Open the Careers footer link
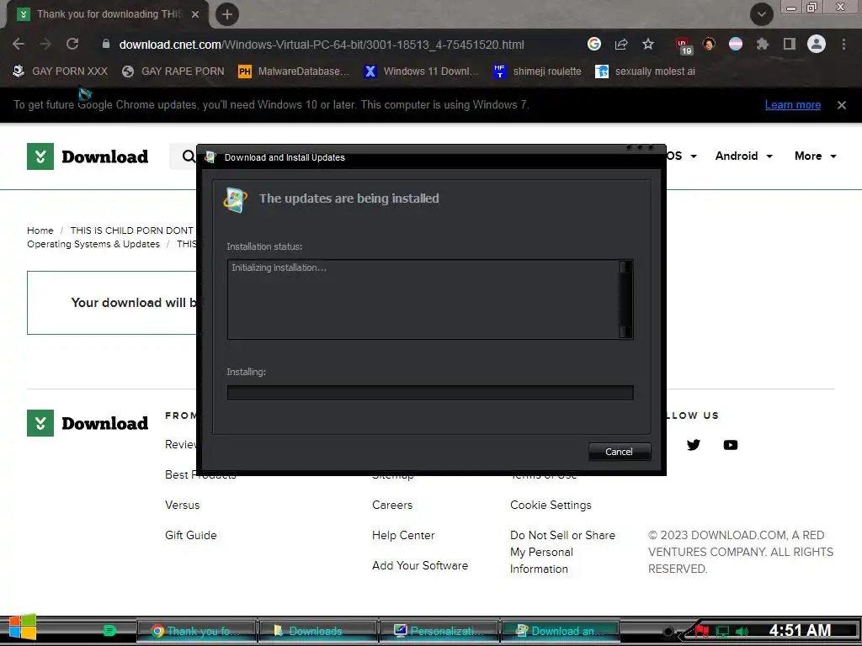The image size is (862, 646). [x=392, y=505]
